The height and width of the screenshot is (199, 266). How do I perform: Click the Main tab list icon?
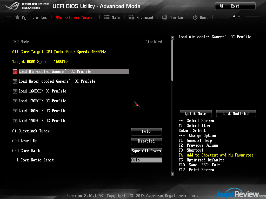(x=107, y=17)
